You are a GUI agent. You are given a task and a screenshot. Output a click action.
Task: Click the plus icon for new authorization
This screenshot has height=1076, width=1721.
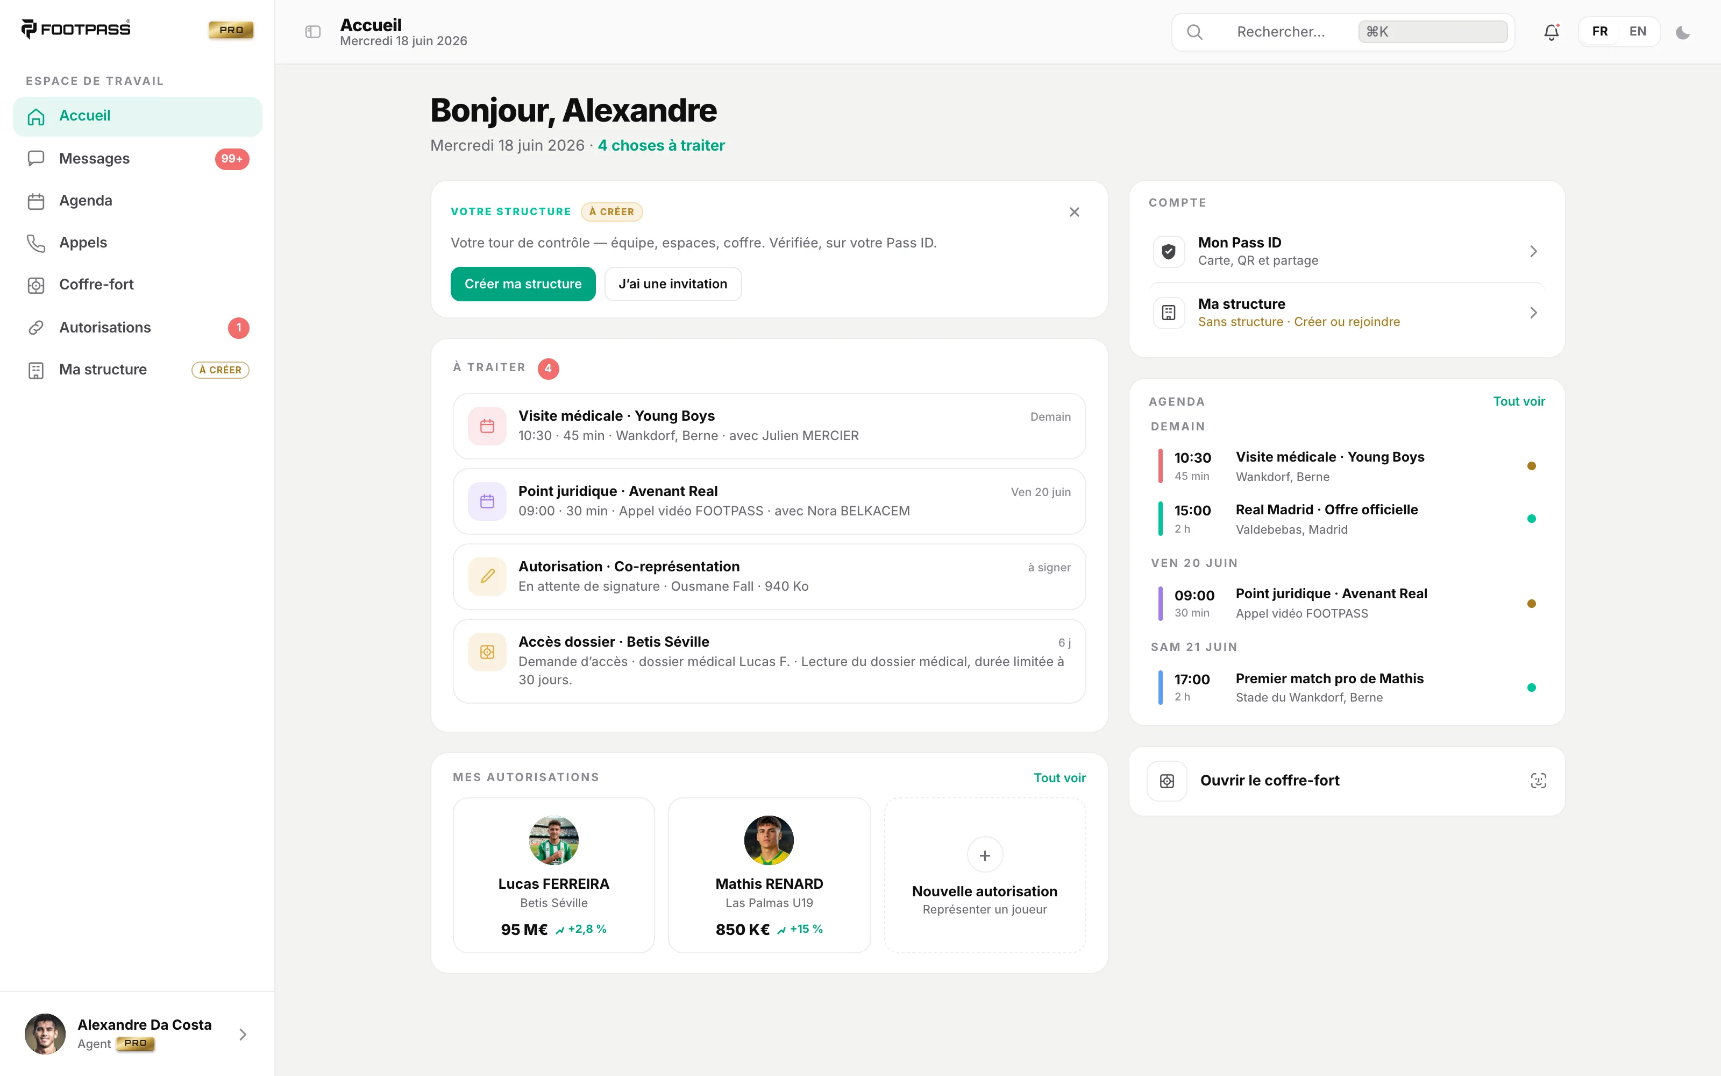pyautogui.click(x=984, y=855)
